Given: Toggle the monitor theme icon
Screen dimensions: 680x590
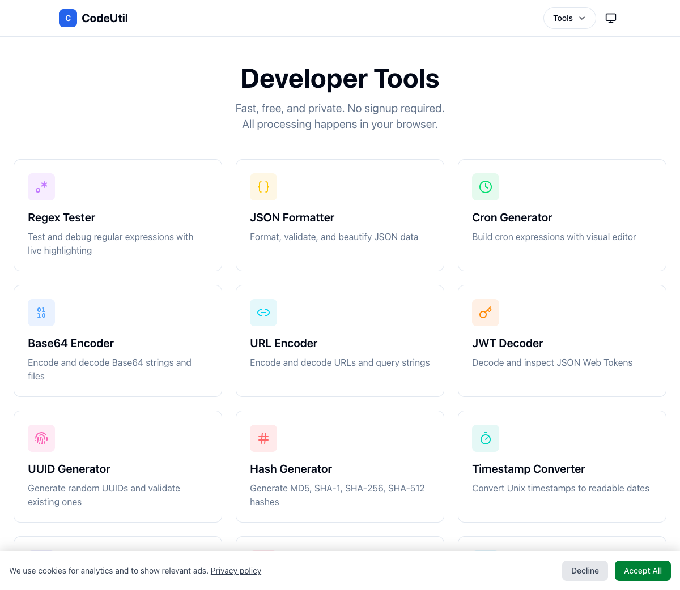Looking at the screenshot, I should (x=611, y=18).
